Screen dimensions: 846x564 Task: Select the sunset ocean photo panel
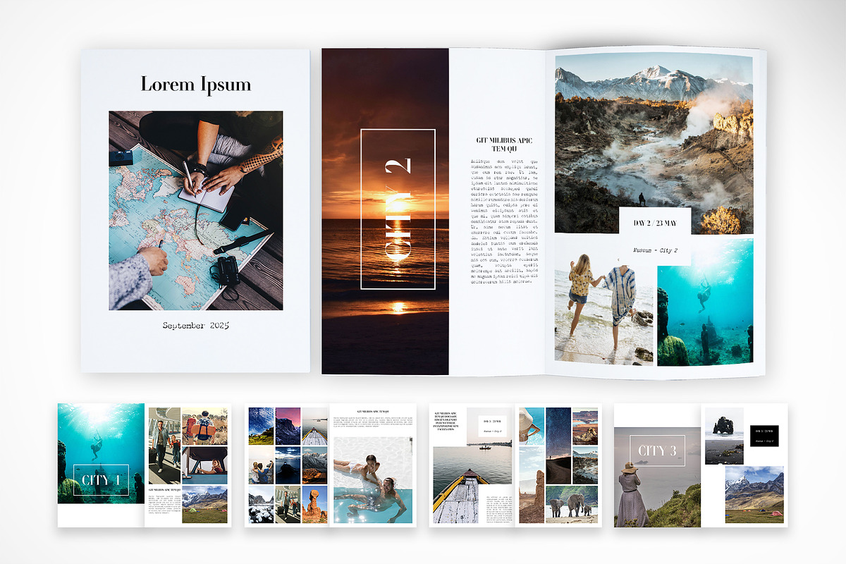coord(385,211)
